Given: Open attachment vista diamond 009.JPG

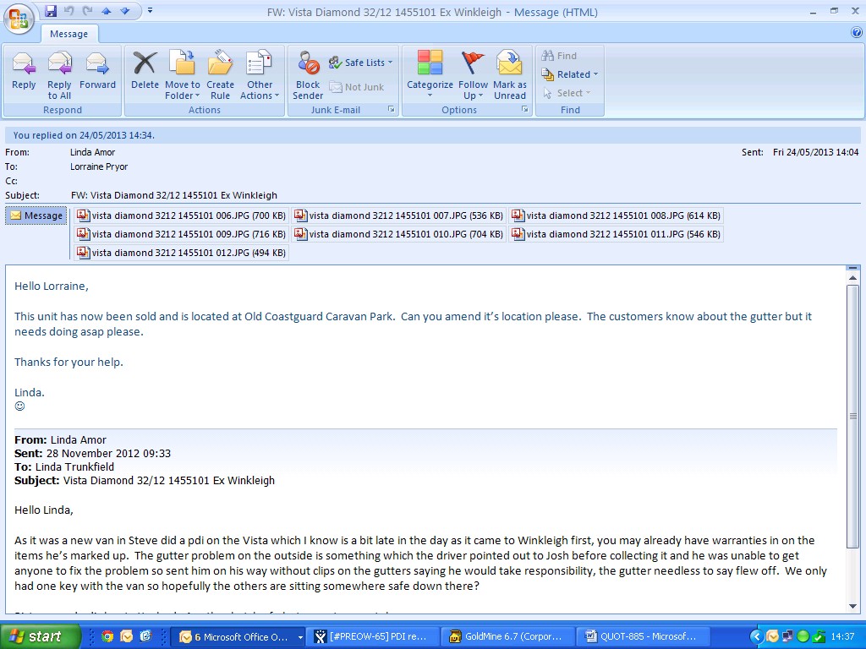Looking at the screenshot, I should click(x=181, y=235).
